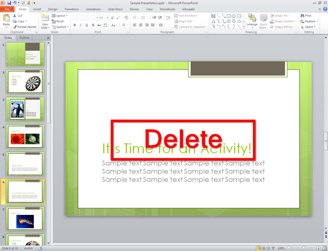Open Reading View from status bar

click(x=268, y=248)
